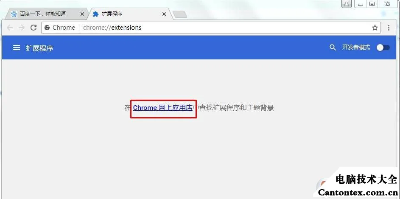Open the hamburger menu beside 扩展程序
400x199 pixels.
click(x=17, y=48)
